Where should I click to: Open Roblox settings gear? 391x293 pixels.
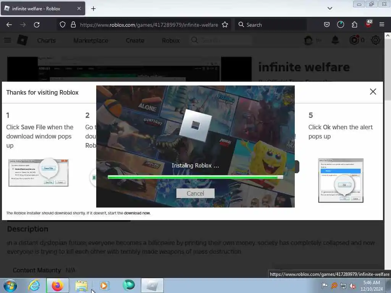(x=376, y=40)
